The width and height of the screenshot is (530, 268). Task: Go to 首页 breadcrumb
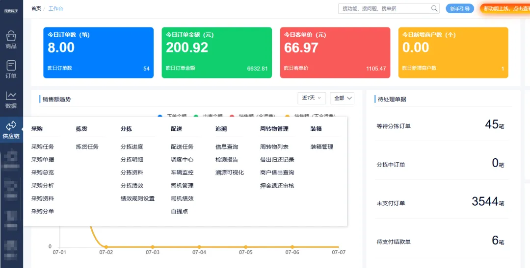(x=36, y=9)
